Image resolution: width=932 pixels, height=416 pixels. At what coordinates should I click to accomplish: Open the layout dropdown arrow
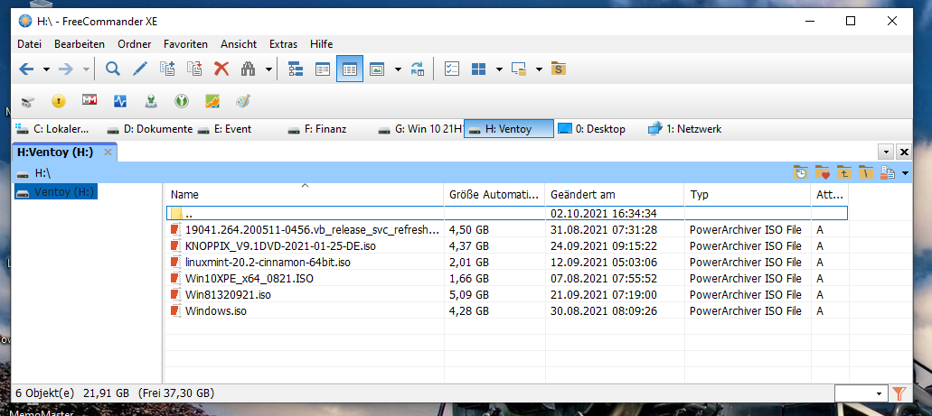[x=499, y=69]
